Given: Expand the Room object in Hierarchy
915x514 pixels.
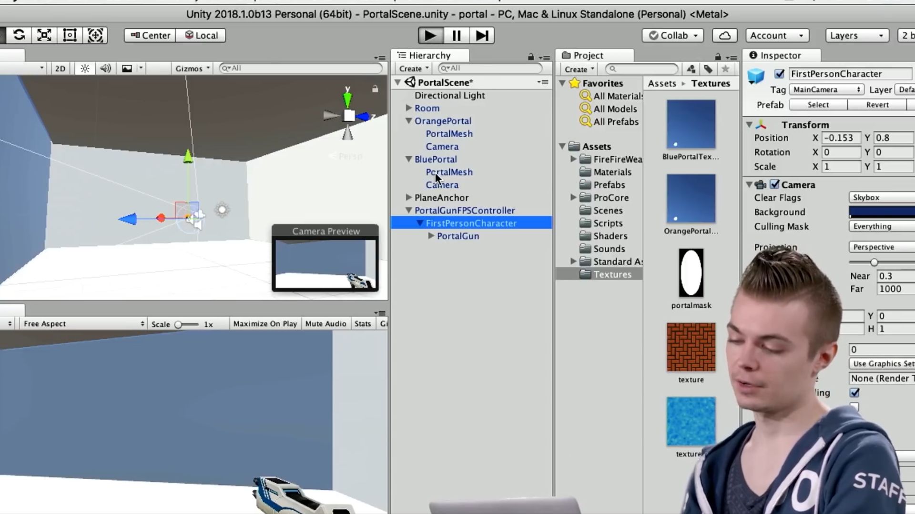Looking at the screenshot, I should point(408,108).
